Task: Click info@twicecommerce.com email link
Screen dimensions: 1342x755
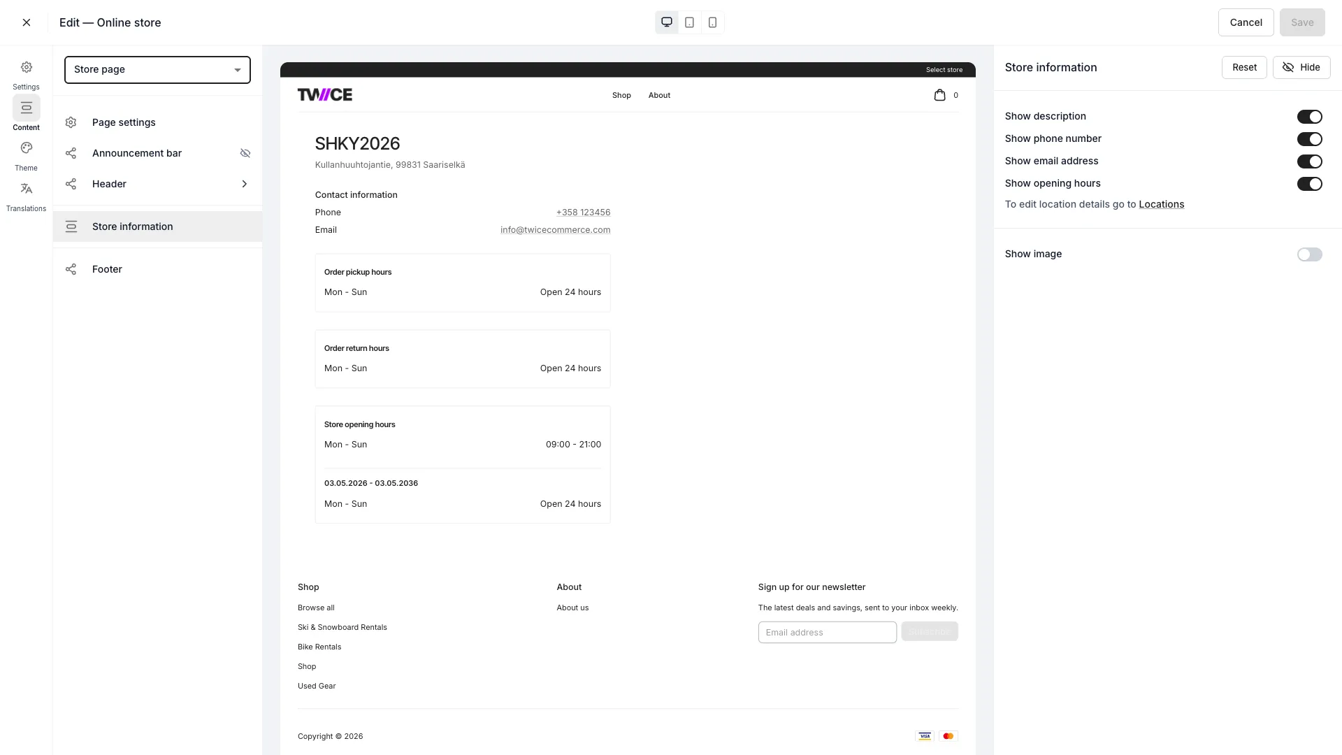Action: [x=555, y=230]
